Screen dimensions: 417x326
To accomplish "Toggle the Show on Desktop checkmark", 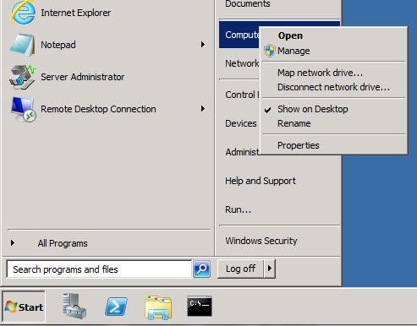I will (312, 109).
